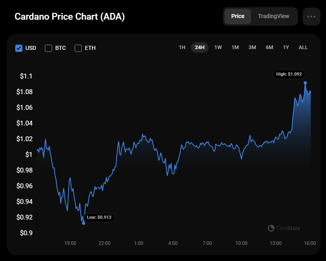Select the 3M time range

[x=252, y=47]
